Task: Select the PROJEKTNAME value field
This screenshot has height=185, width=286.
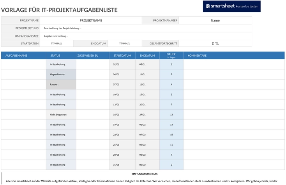Action: [91, 20]
